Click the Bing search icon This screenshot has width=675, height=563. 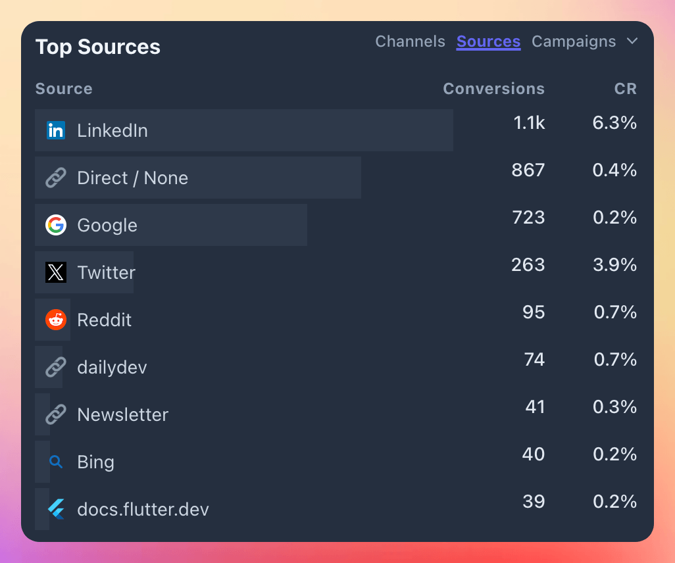tap(56, 462)
